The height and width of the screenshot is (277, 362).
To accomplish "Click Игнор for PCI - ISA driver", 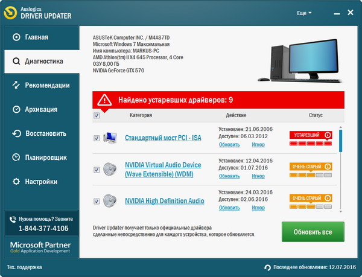I will pyautogui.click(x=258, y=144).
